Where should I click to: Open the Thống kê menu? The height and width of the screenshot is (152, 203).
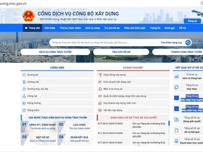coord(155,28)
